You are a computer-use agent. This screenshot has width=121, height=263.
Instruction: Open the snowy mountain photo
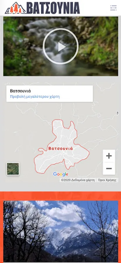tap(61, 231)
